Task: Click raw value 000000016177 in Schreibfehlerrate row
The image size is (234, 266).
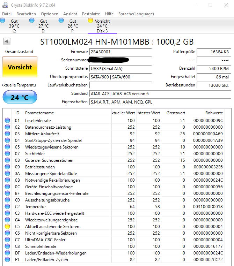Action: (x=208, y=246)
